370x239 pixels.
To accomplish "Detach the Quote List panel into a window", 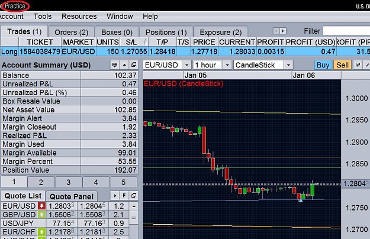I will (134, 195).
